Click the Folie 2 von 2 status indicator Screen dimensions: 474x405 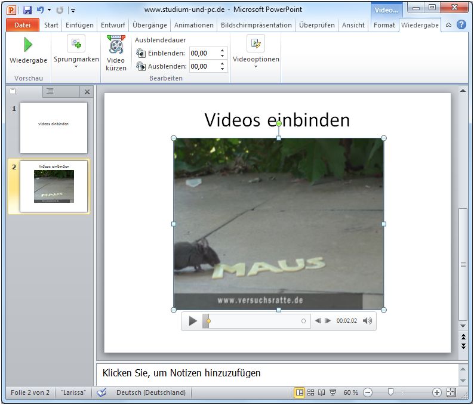pos(30,392)
